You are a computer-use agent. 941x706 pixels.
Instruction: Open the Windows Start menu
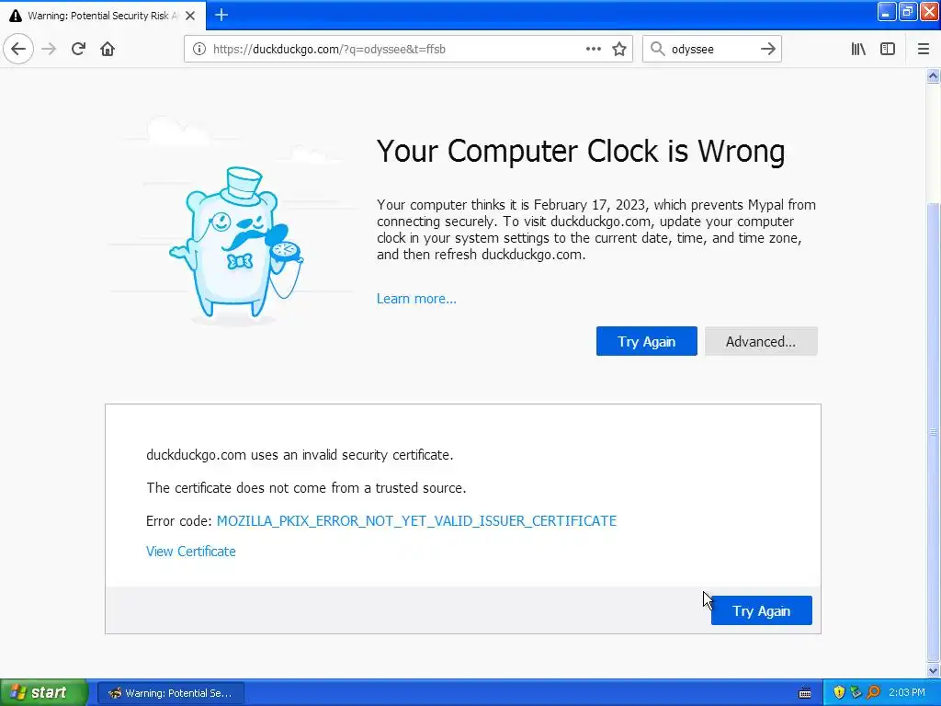pyautogui.click(x=43, y=692)
